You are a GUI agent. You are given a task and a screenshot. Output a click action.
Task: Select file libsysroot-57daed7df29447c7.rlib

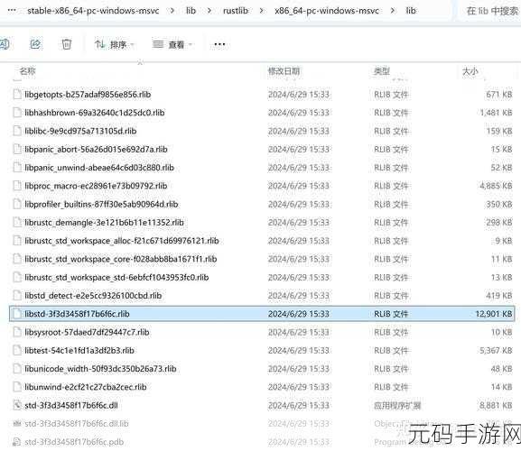click(x=87, y=332)
